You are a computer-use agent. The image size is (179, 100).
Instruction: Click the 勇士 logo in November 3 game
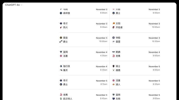tap(113, 13)
